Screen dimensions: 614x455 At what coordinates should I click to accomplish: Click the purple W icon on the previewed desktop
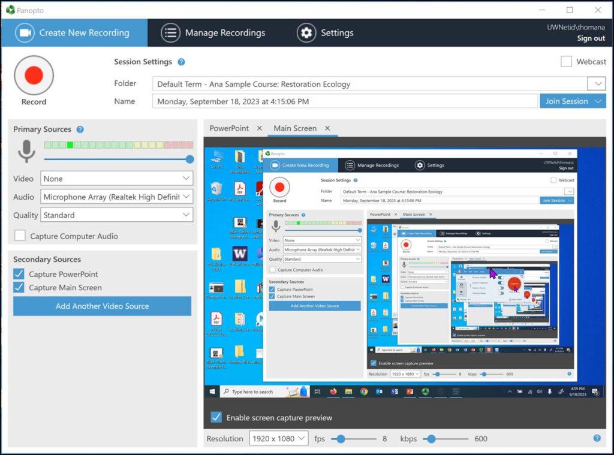pos(240,254)
